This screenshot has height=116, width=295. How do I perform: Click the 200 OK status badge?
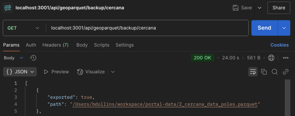tap(203, 58)
